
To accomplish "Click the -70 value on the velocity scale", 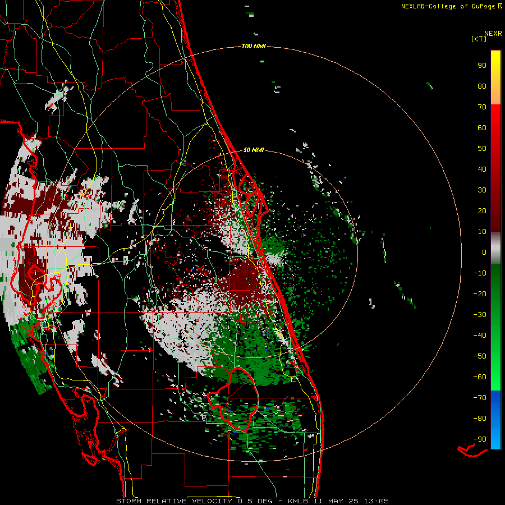I will coord(480,398).
